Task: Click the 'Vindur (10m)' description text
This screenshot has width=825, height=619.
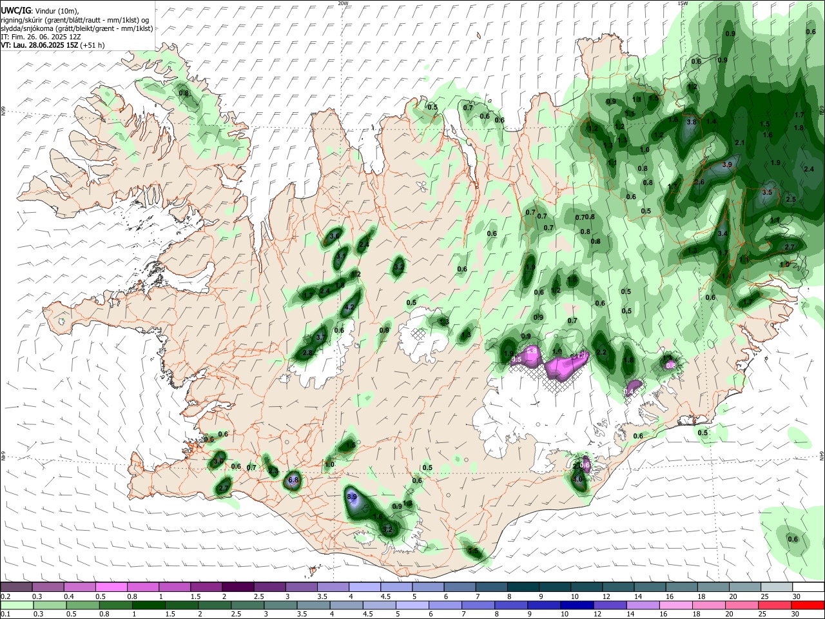Action: point(55,11)
